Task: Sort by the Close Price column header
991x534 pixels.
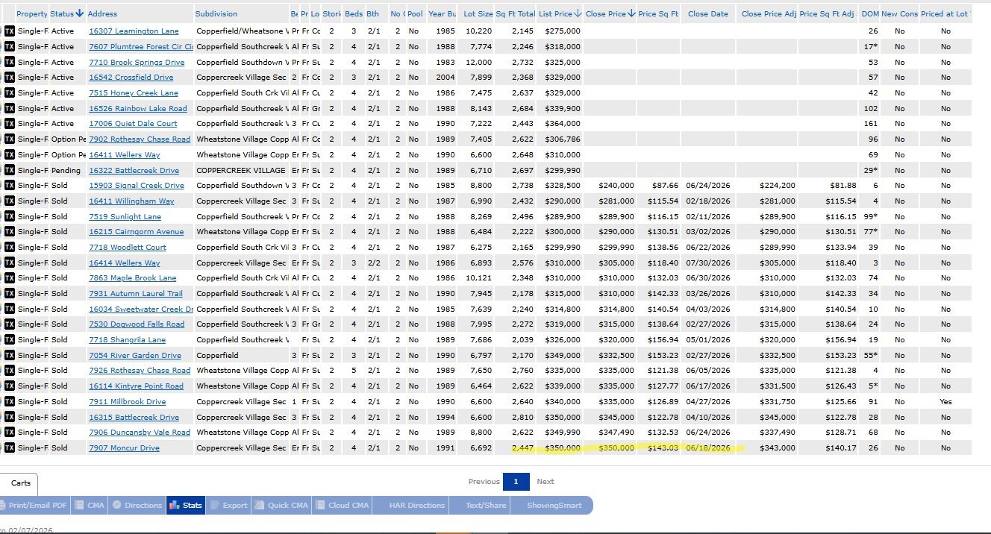Action: click(x=610, y=13)
